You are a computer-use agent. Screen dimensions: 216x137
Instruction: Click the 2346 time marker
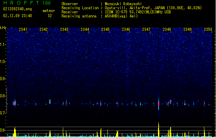pyautogui.click(x=126, y=29)
